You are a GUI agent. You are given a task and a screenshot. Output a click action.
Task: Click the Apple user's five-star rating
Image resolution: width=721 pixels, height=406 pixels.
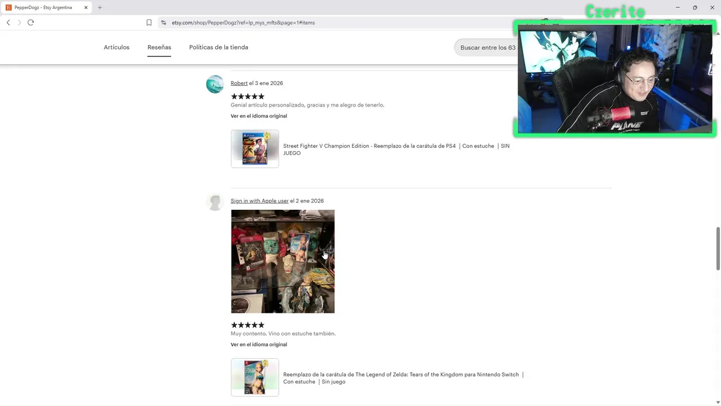247,325
